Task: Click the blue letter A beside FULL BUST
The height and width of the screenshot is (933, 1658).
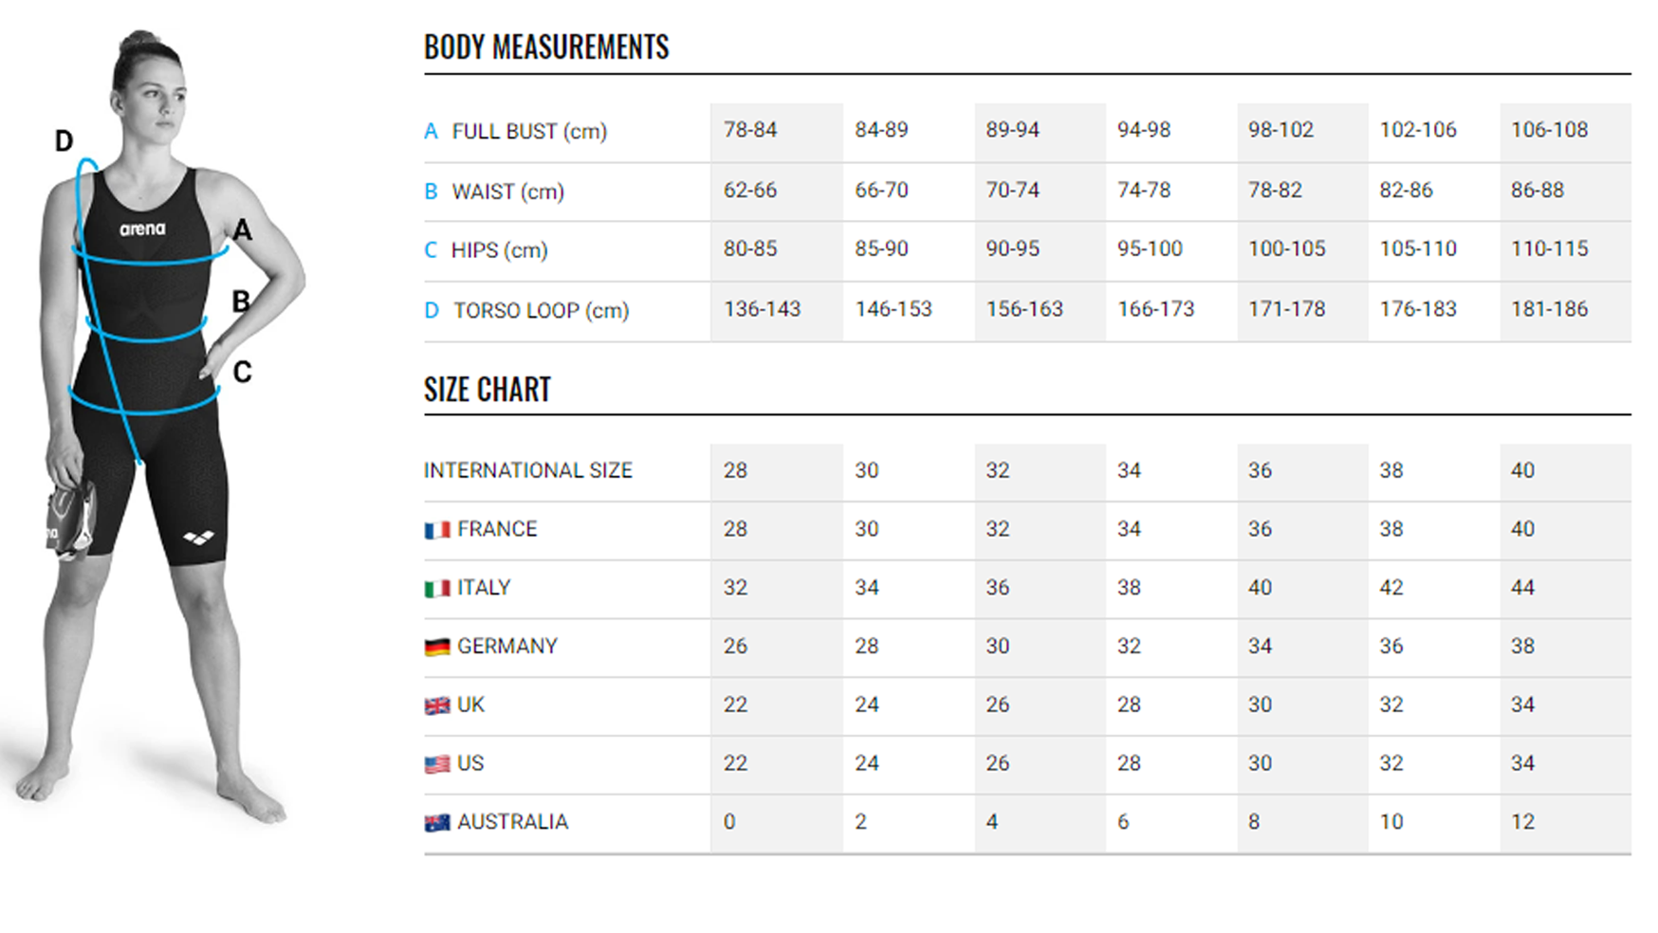Action: 431,132
